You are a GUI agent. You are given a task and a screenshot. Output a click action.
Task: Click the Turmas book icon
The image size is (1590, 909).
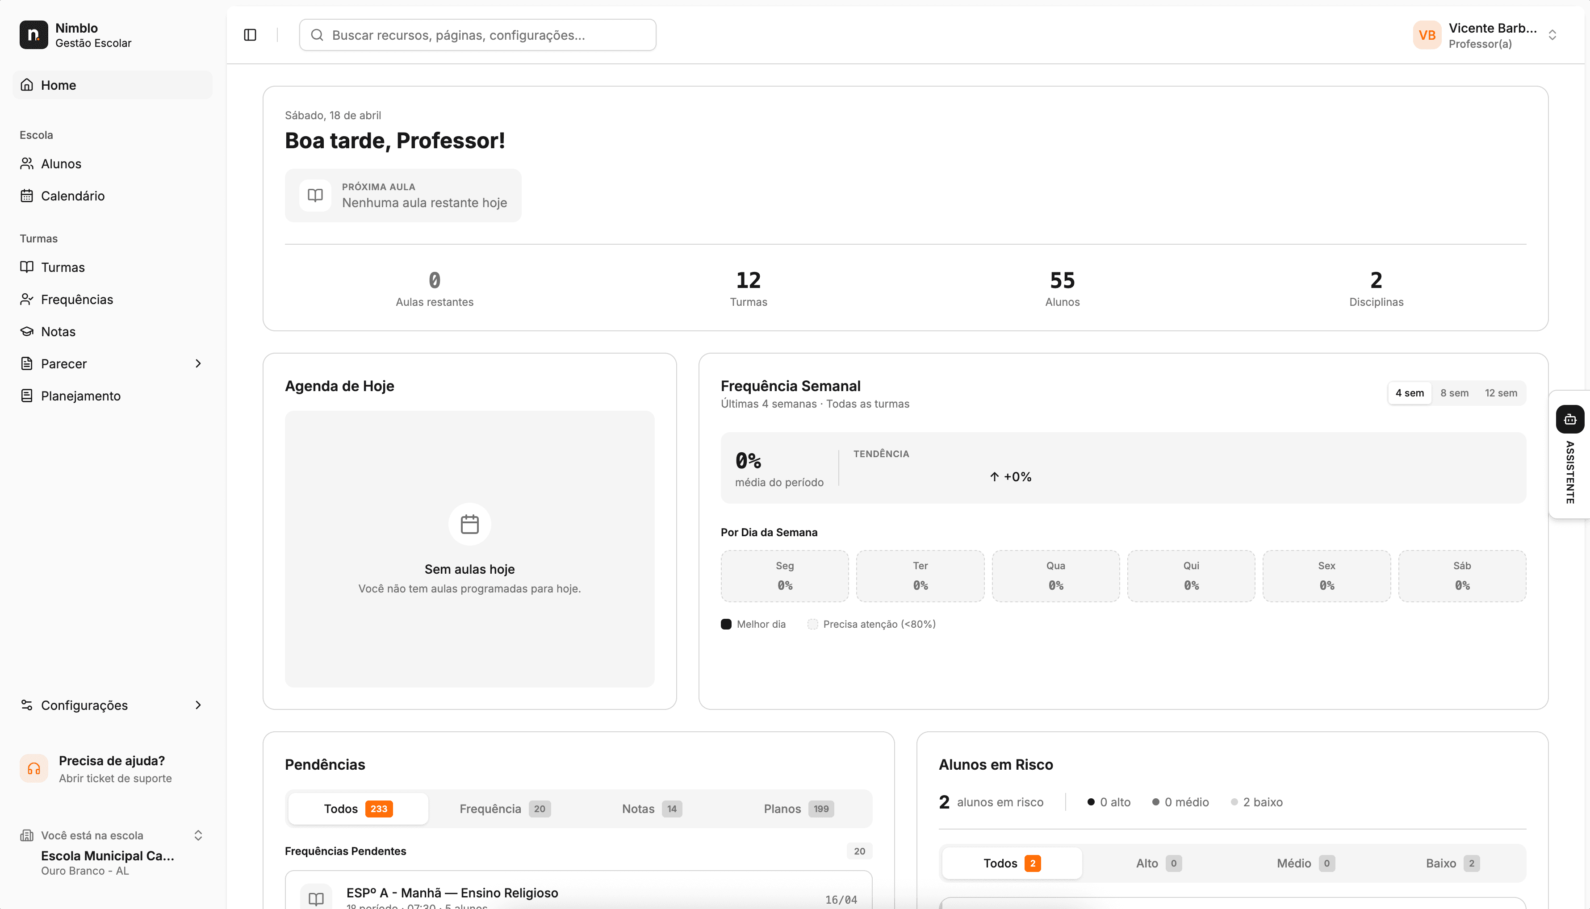tap(27, 267)
